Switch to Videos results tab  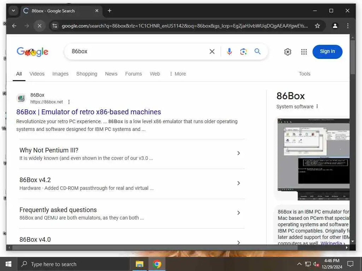point(37,74)
